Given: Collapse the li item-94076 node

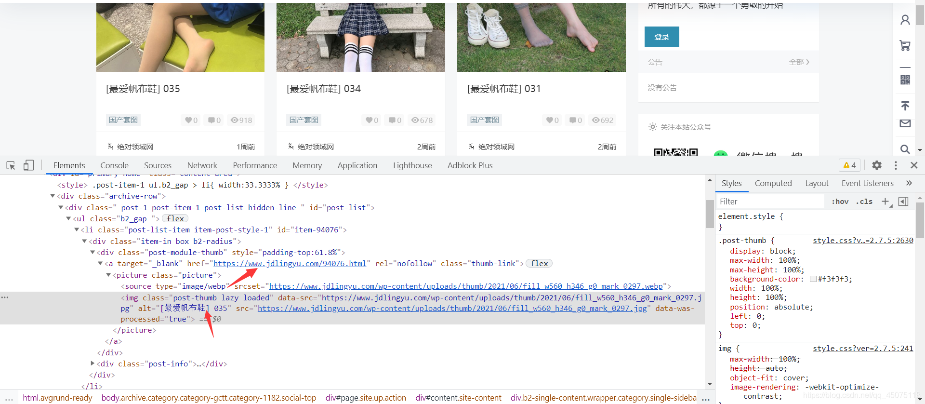Looking at the screenshot, I should (77, 230).
